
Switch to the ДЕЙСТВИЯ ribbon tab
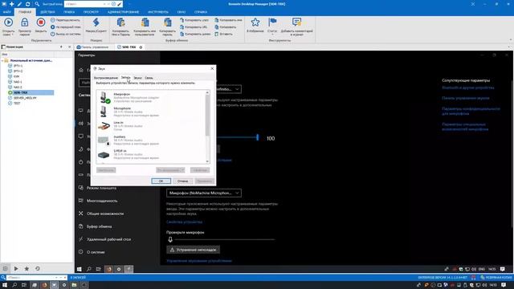point(47,12)
